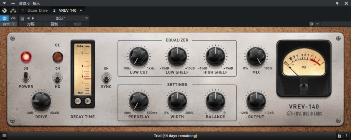This screenshot has width=351, height=140.
Task: Click the Trial (14 days remaining) text
Action: 175,136
